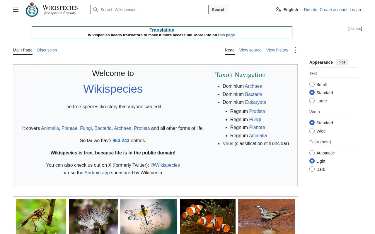
Task: Click the large Wikispecies heading link
Action: (x=113, y=89)
